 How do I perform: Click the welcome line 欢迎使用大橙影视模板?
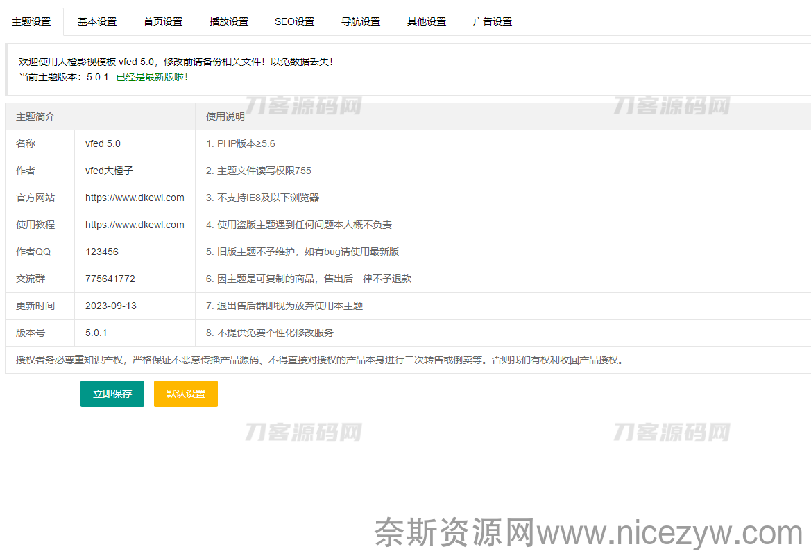[177, 62]
